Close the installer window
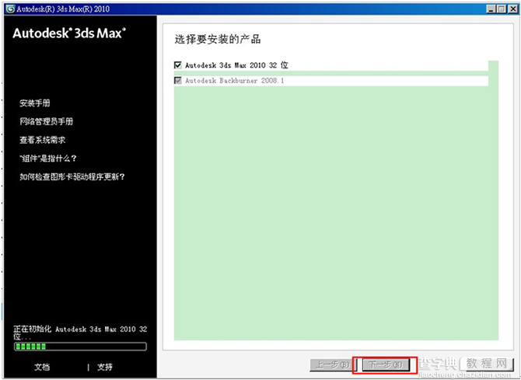521x380 pixels. coord(513,9)
